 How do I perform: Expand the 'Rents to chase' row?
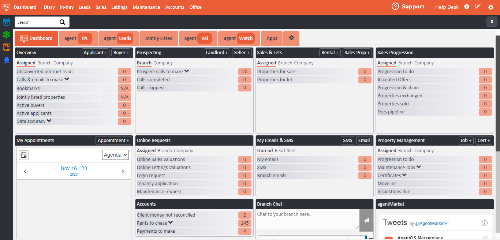point(171,223)
